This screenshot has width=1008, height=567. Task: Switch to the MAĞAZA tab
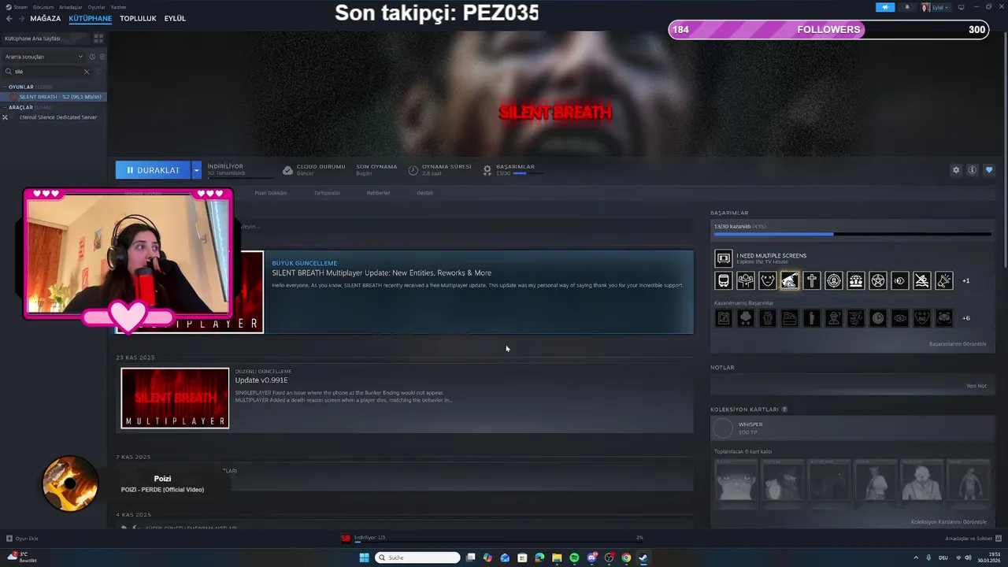(46, 18)
